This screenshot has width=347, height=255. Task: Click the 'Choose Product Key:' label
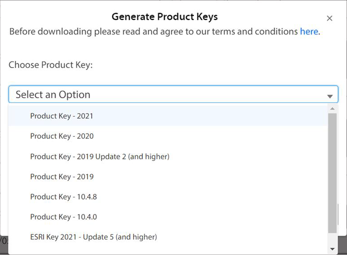coord(51,65)
